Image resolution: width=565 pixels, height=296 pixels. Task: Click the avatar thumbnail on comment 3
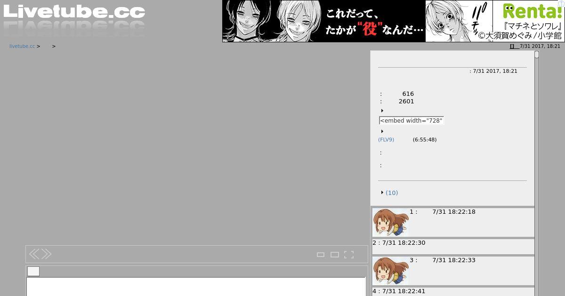point(391,271)
